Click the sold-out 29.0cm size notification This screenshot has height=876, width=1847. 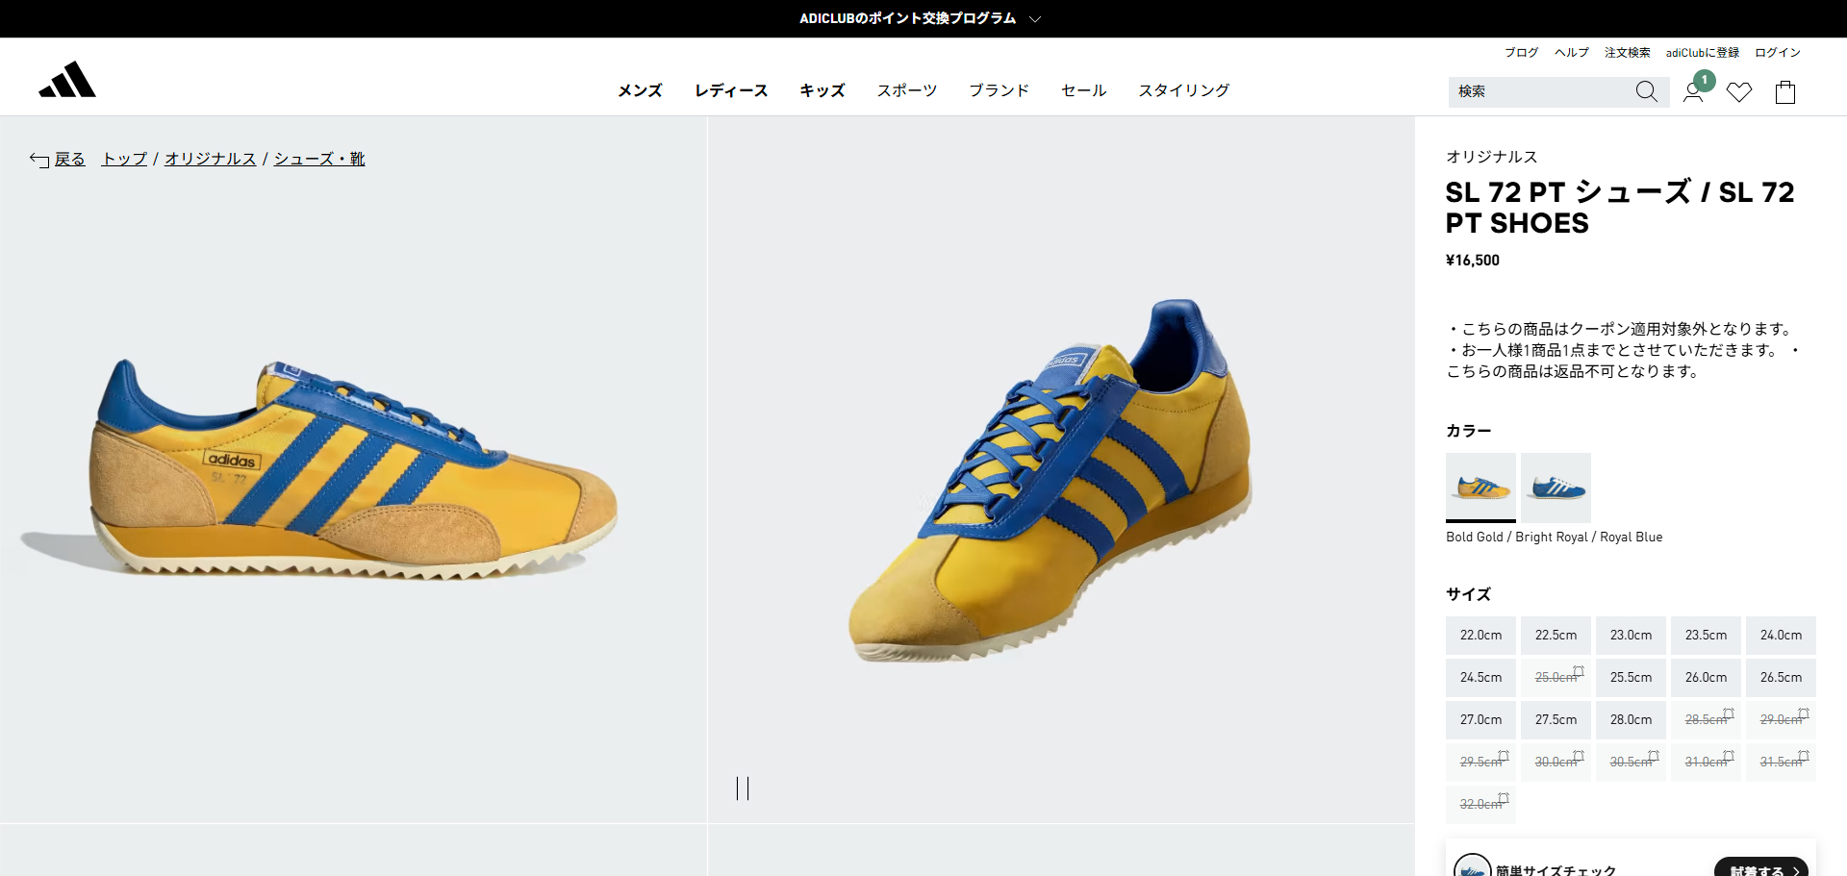point(1781,720)
